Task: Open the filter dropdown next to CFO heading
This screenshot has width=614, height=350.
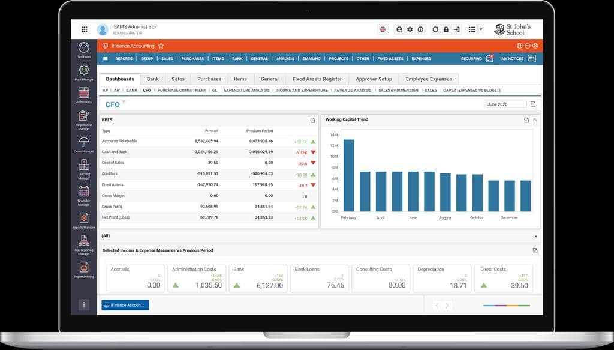Action: coord(124,101)
